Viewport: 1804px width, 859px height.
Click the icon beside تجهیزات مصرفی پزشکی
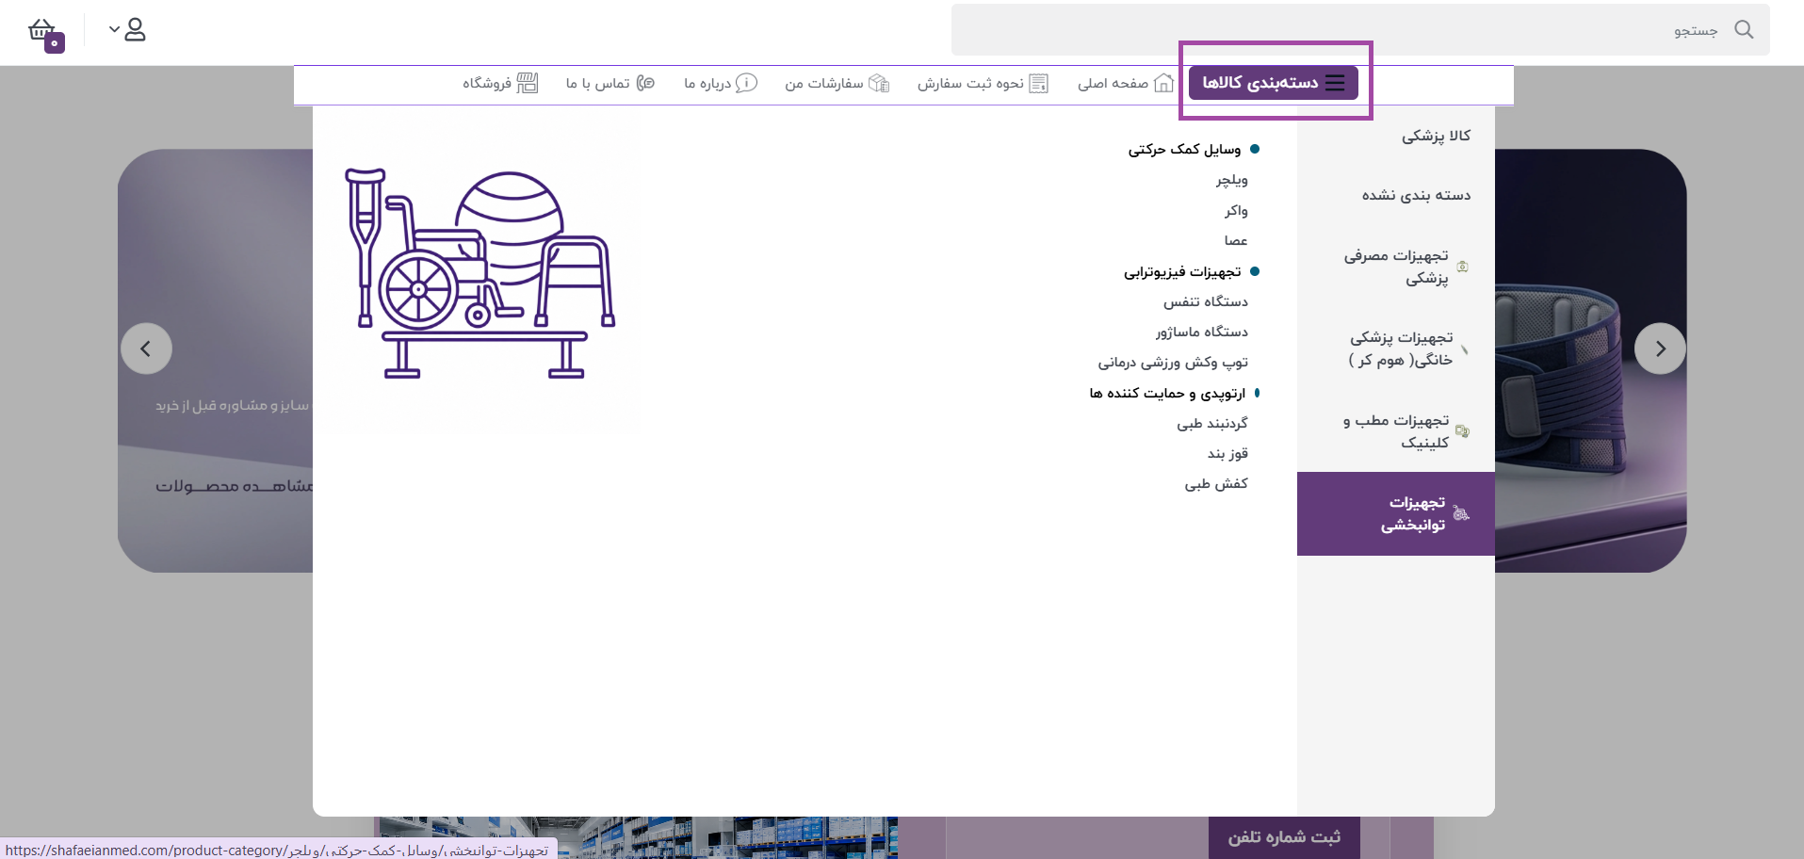(x=1463, y=267)
